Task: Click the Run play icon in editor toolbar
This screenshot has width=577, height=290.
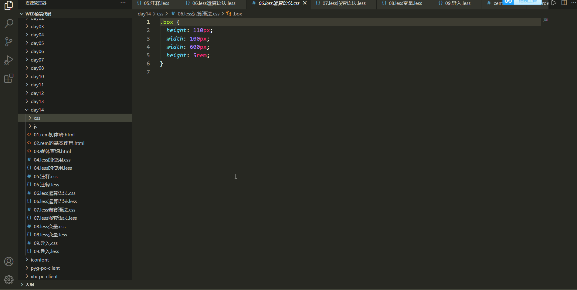Action: point(554,3)
